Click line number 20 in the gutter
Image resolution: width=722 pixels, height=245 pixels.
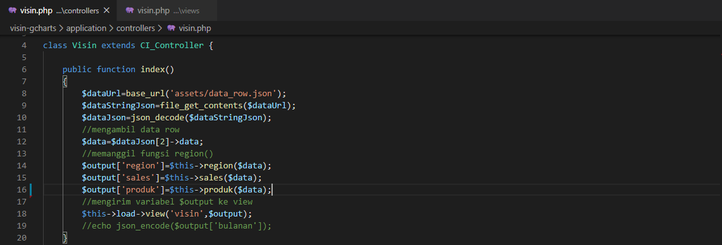(x=22, y=237)
